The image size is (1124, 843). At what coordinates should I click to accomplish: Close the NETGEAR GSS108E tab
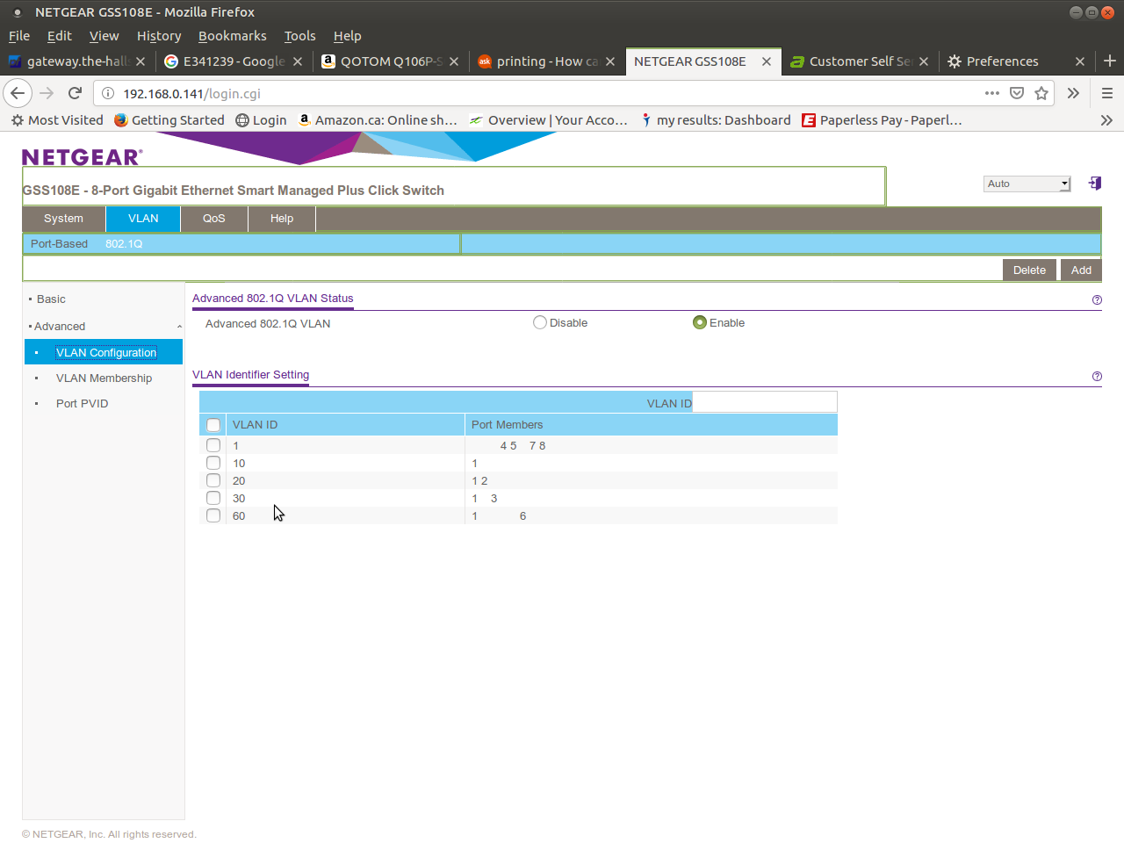[767, 61]
